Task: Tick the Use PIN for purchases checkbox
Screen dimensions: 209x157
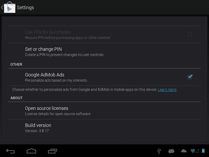Action: pyautogui.click(x=190, y=34)
